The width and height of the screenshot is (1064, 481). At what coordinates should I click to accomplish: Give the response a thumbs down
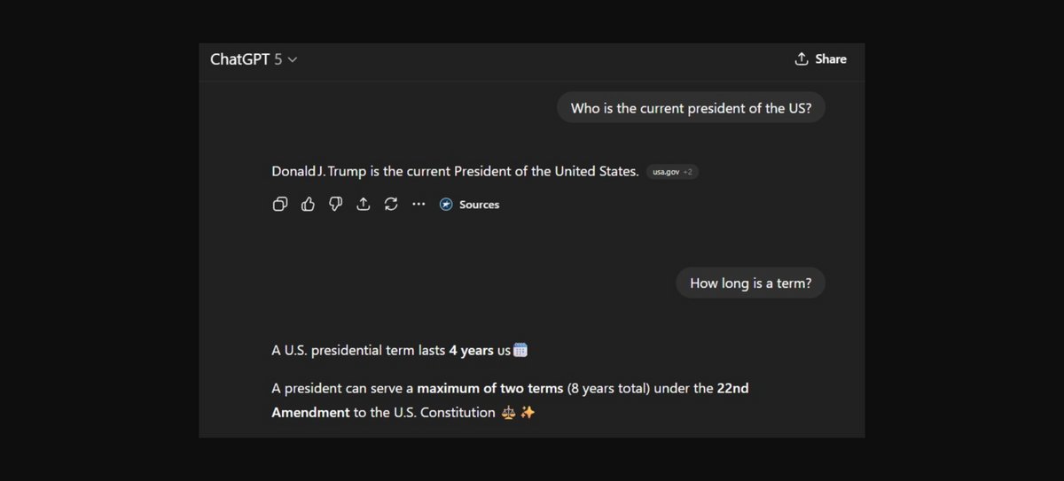tap(335, 205)
